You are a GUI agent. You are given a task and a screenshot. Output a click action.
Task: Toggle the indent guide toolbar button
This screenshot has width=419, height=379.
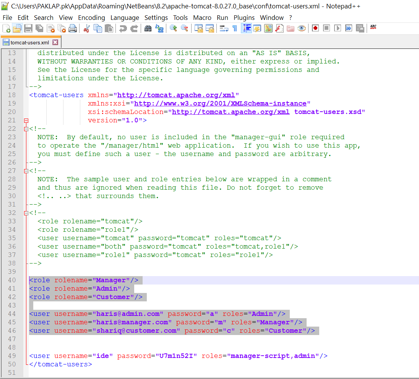(246, 28)
